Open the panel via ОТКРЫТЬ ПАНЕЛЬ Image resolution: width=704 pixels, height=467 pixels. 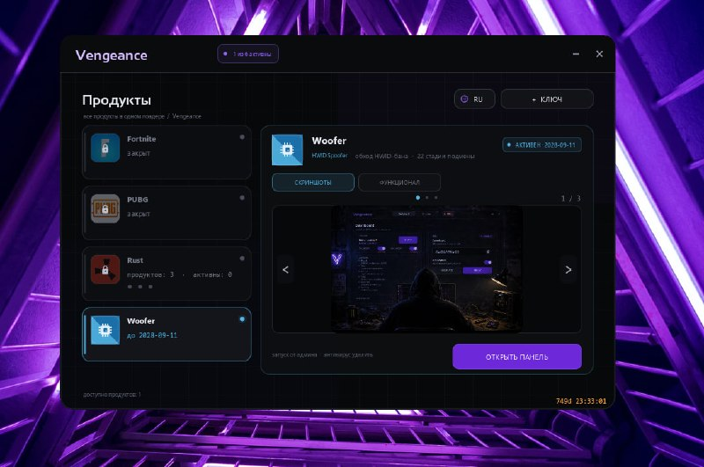[517, 357]
